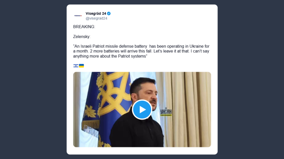The height and width of the screenshot is (159, 284).
Task: Click the Ukrainian flag emoji
Action: [81, 66]
